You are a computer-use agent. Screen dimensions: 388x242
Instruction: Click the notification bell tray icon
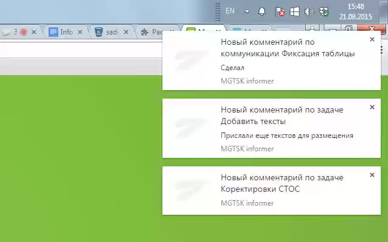coord(262,11)
